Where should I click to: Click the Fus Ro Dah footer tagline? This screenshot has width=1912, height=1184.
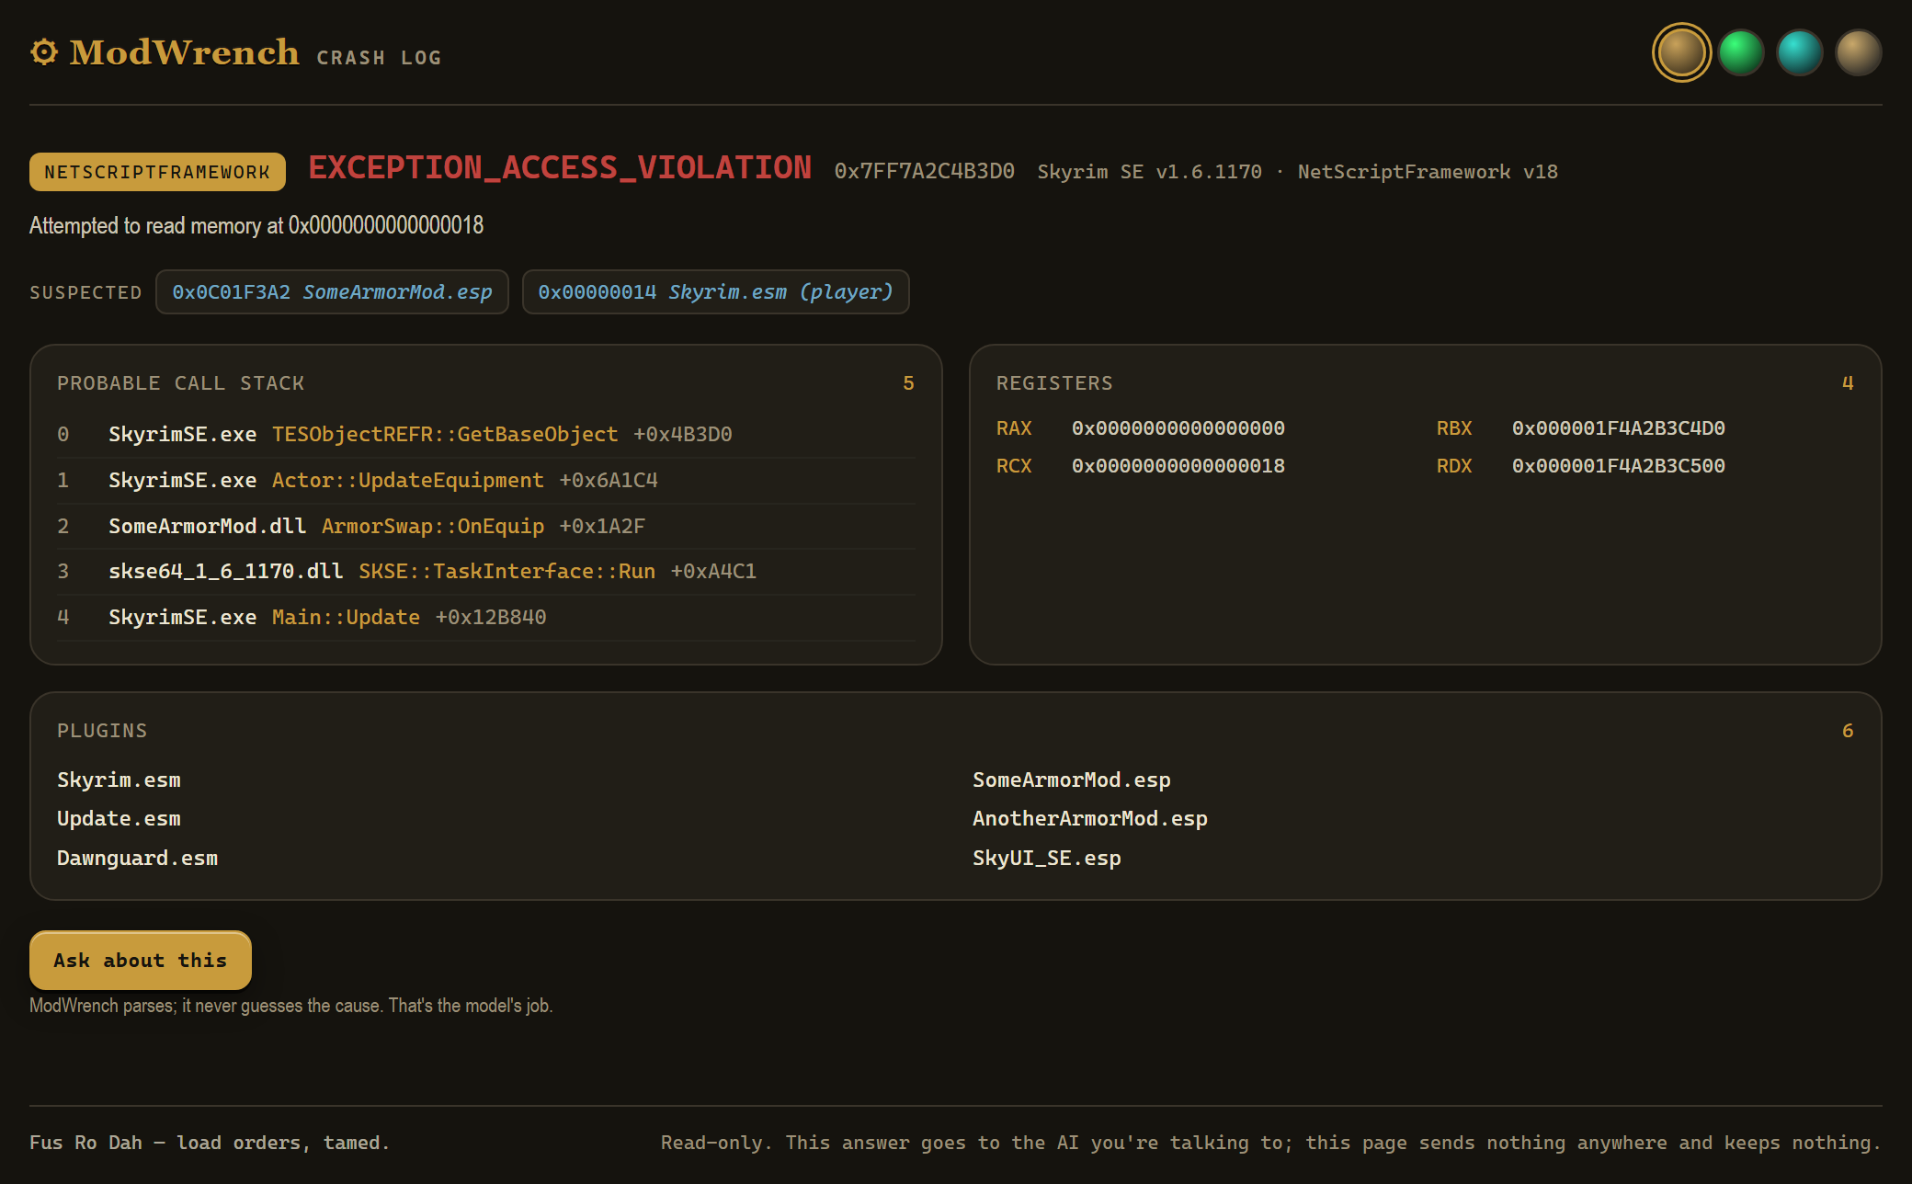[x=210, y=1143]
